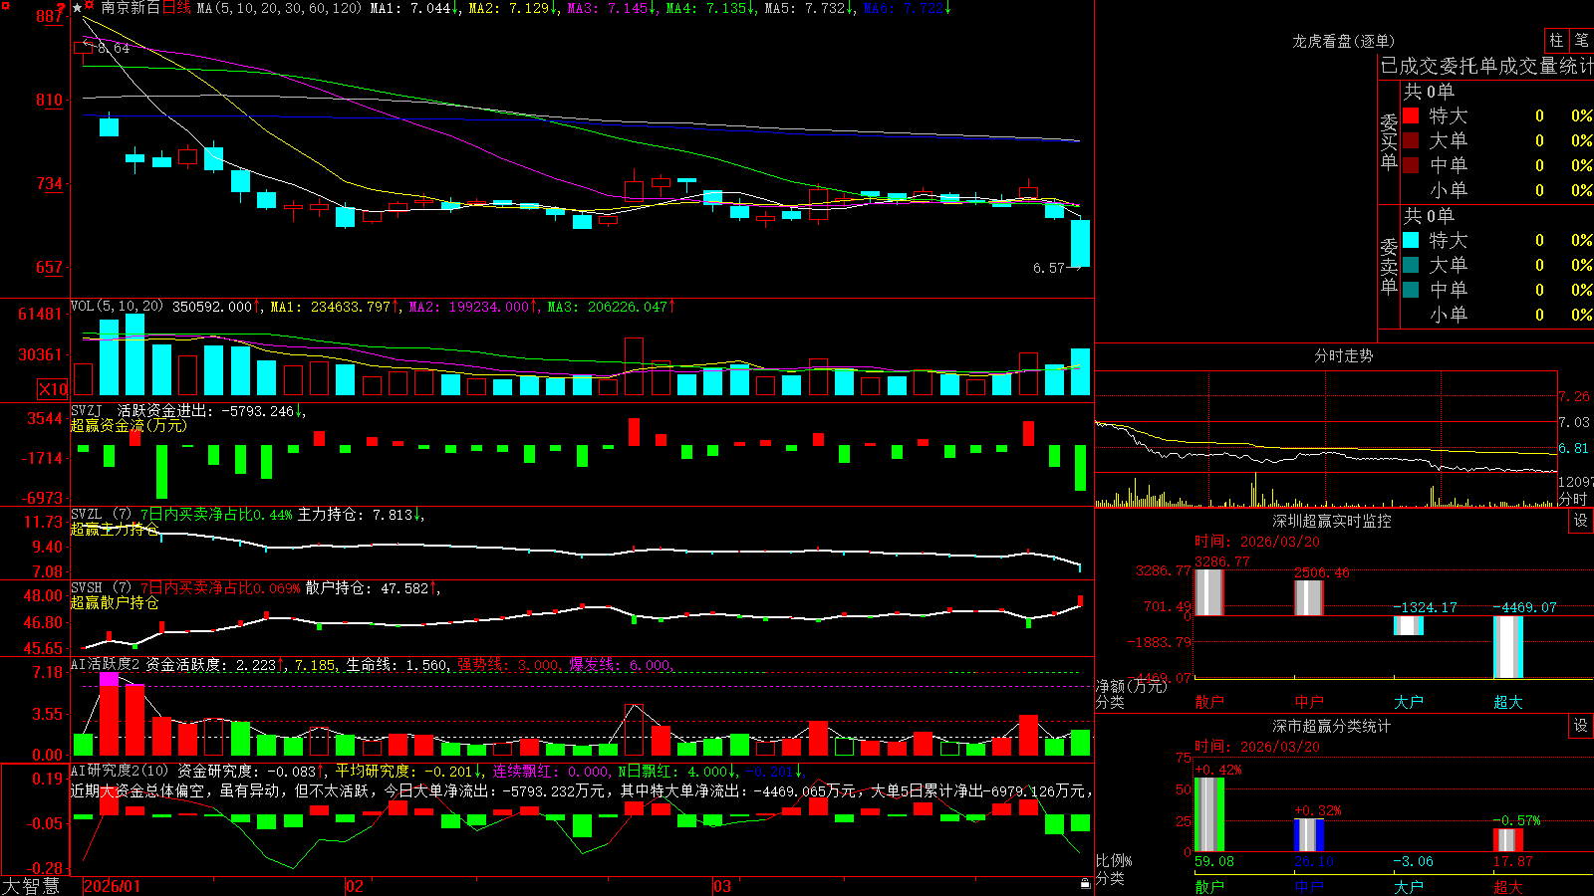Click the red 特大 buy order swatch
1594x896 pixels.
1411,115
